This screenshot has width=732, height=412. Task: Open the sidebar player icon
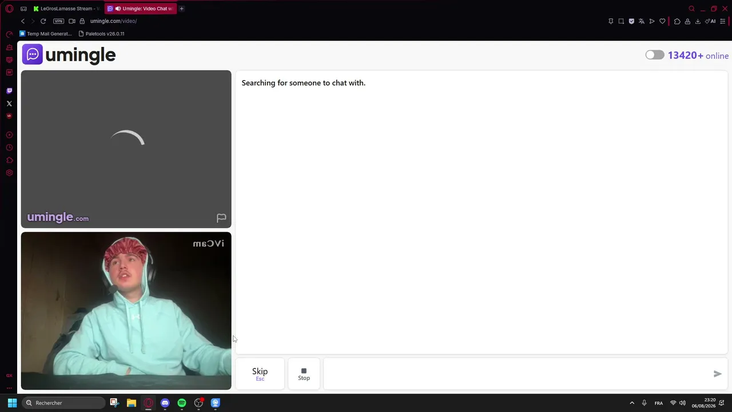[x=9, y=135]
